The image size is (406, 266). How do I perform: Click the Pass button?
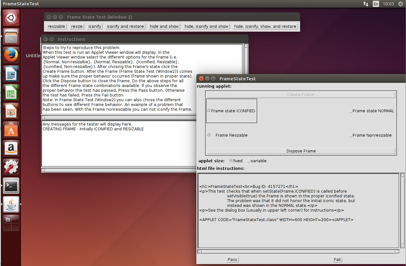coord(232,259)
